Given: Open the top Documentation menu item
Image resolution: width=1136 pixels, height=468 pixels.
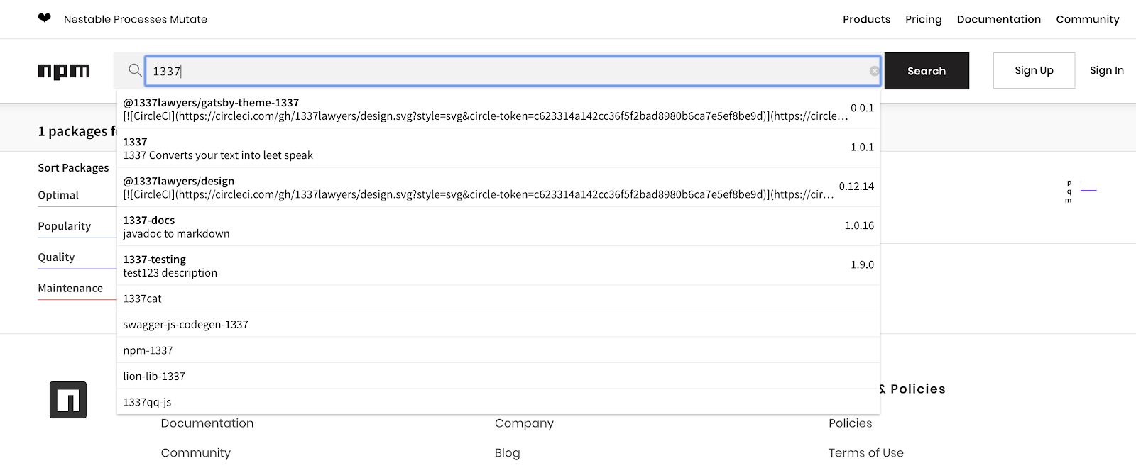Looking at the screenshot, I should (x=998, y=19).
